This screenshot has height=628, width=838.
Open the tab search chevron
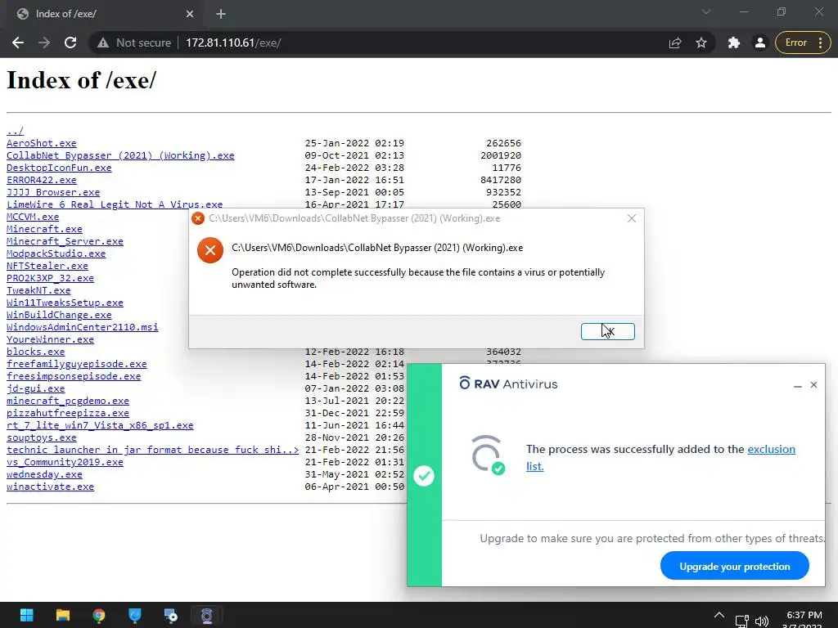click(x=706, y=11)
